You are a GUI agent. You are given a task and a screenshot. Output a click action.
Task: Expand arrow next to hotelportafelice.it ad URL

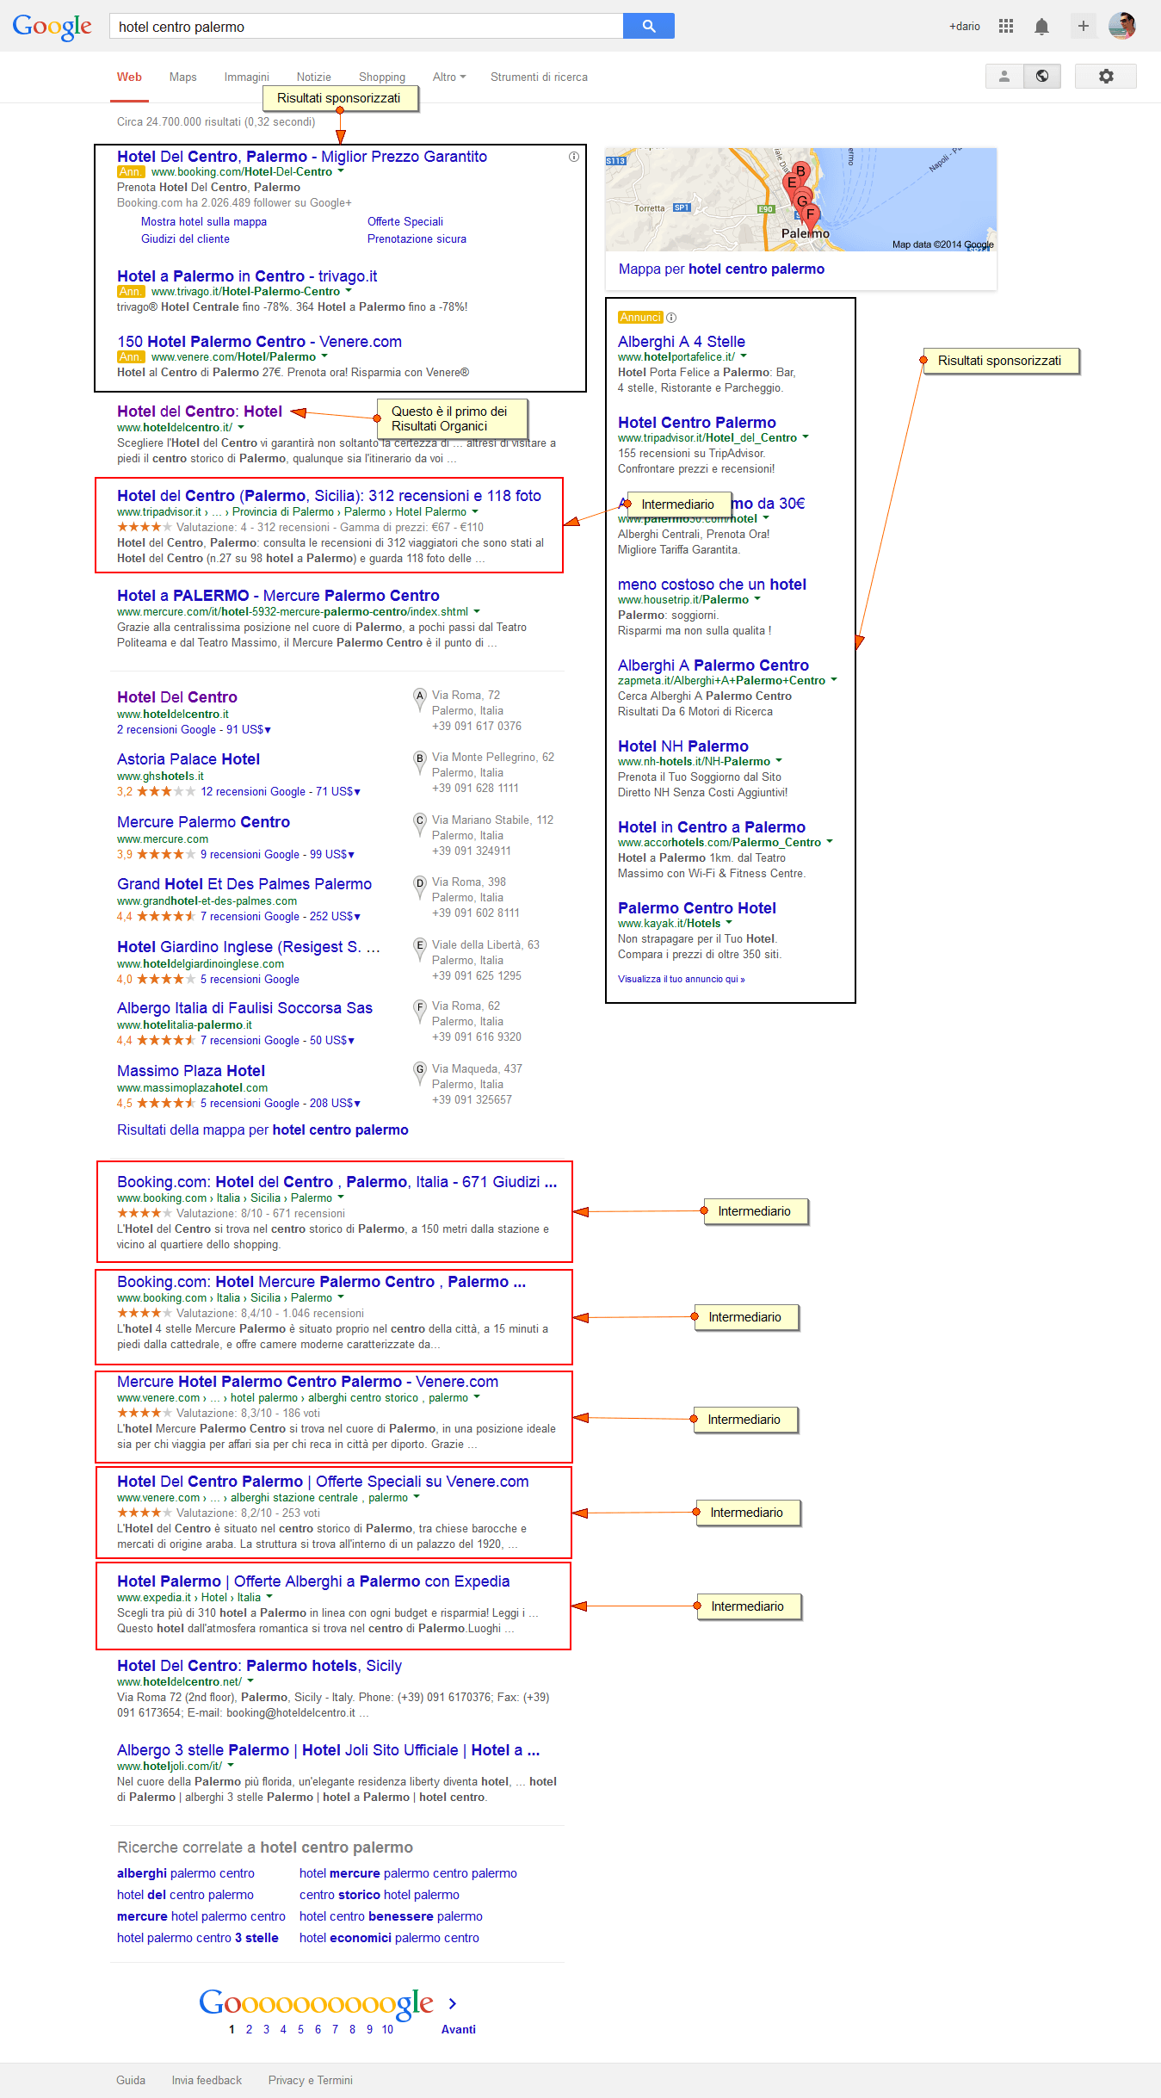[744, 356]
